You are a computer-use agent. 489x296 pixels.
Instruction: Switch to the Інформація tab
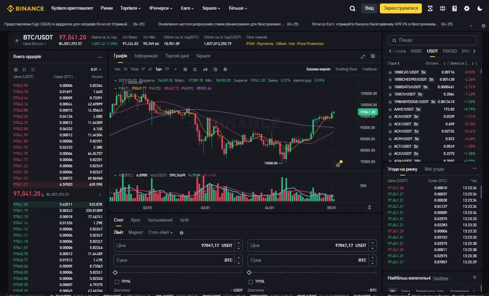(x=146, y=56)
